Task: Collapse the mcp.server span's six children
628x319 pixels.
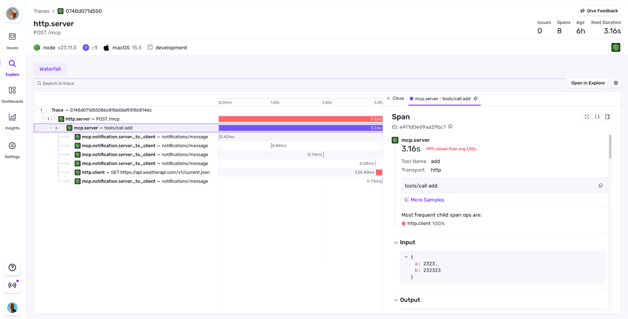Action: pyautogui.click(x=58, y=128)
